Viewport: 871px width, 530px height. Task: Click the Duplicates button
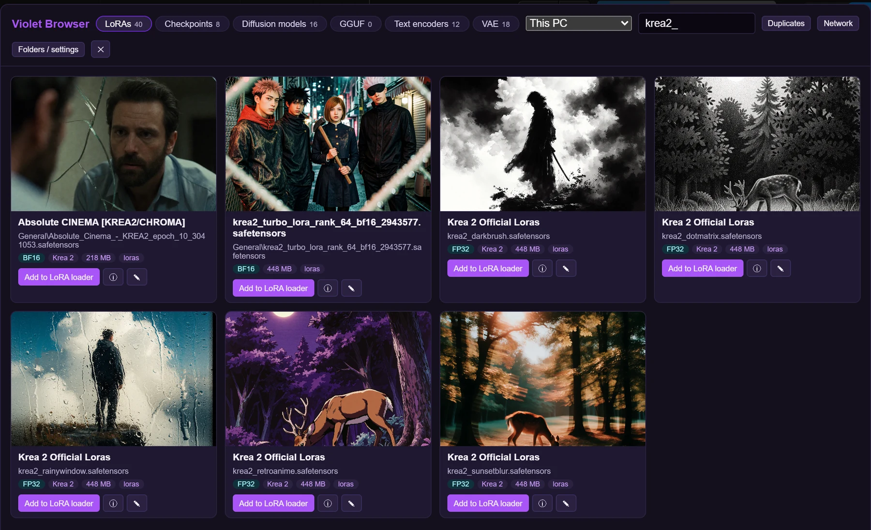click(786, 23)
